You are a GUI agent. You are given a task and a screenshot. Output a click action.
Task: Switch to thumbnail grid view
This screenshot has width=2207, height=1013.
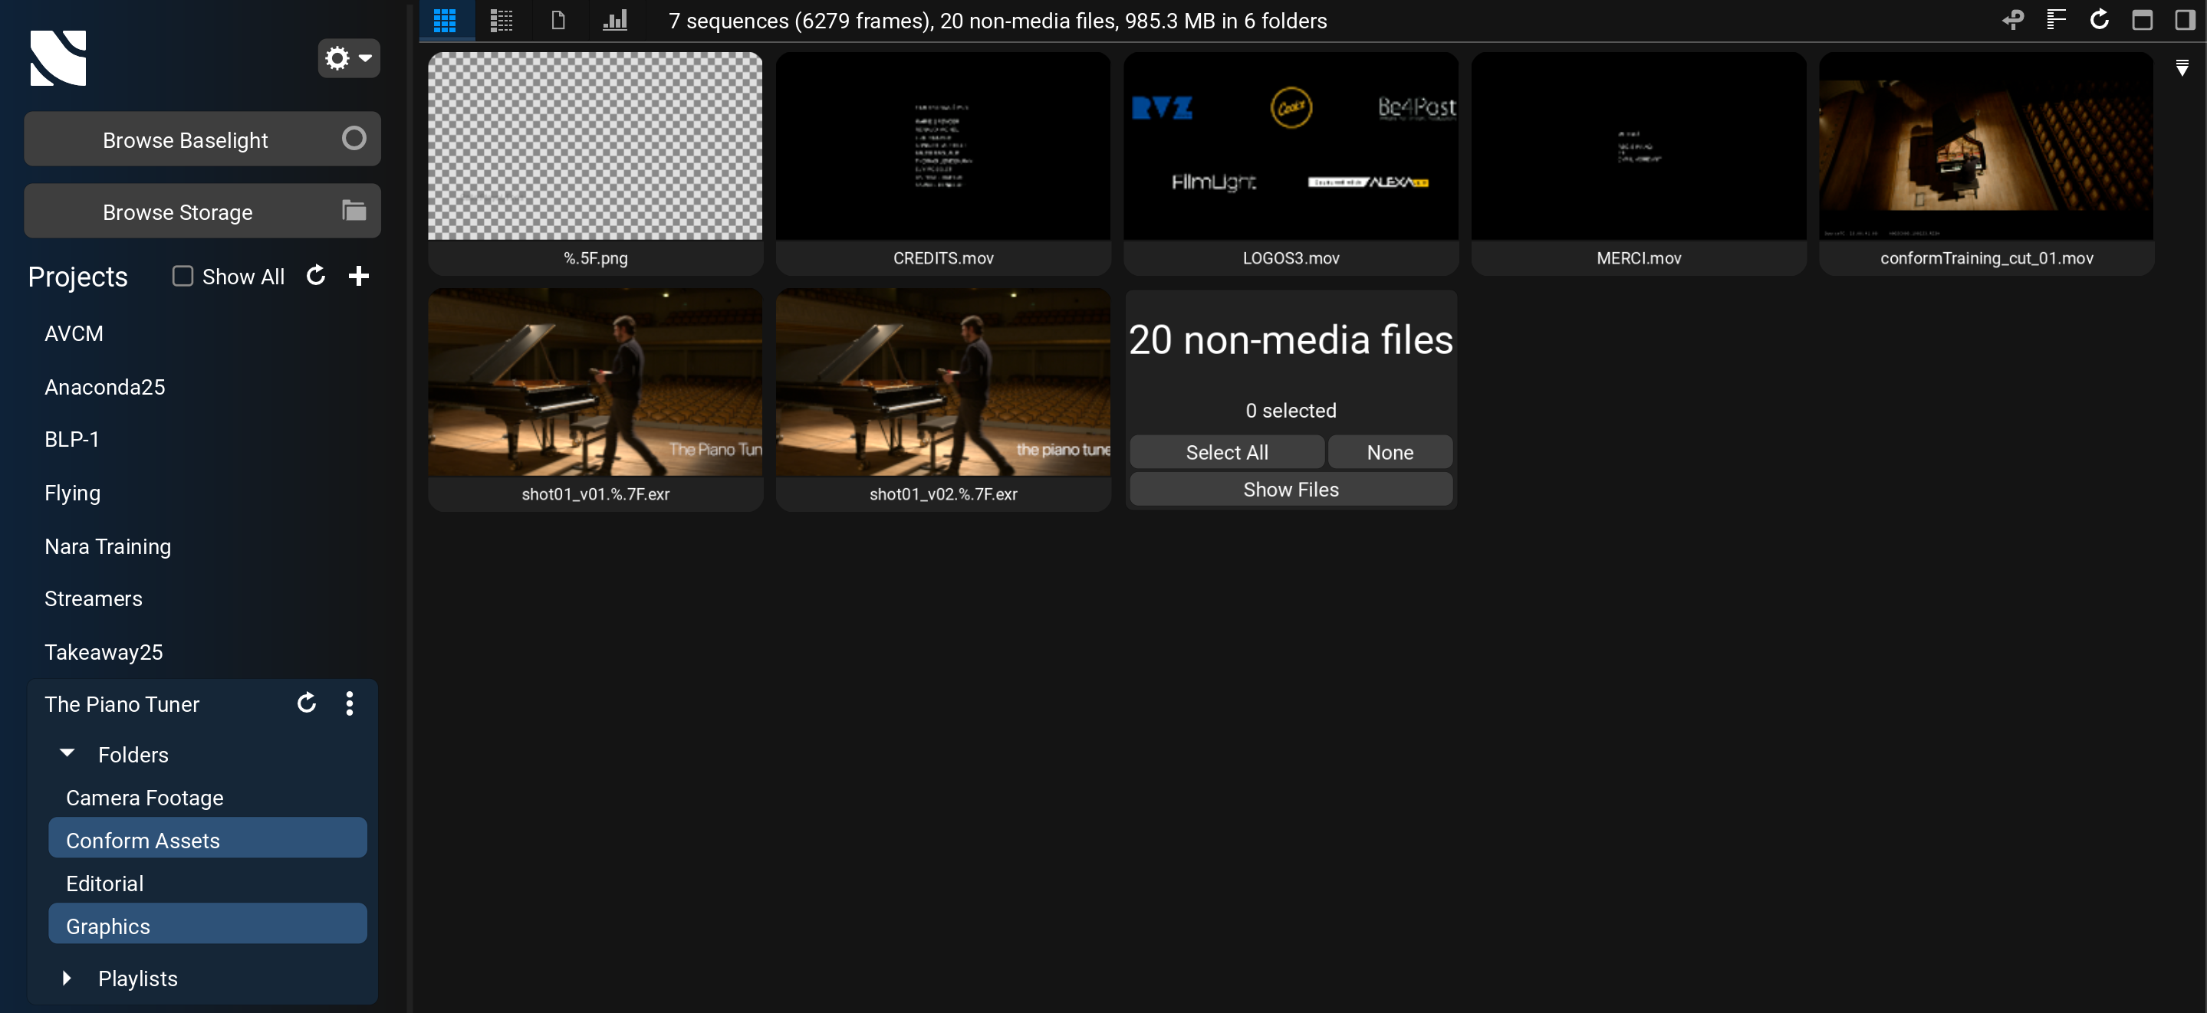click(x=445, y=20)
